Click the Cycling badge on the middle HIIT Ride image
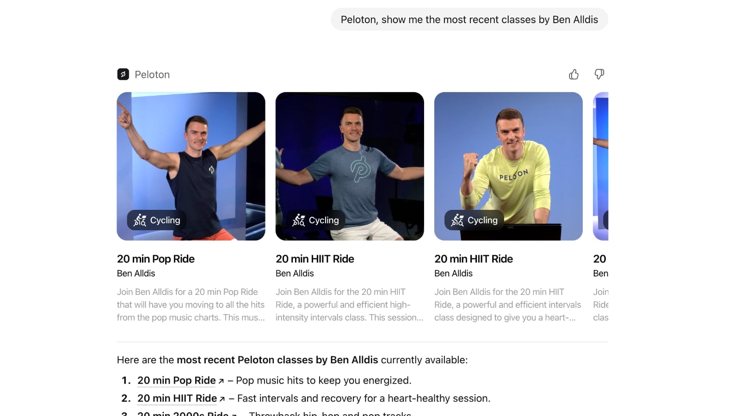 (x=315, y=220)
